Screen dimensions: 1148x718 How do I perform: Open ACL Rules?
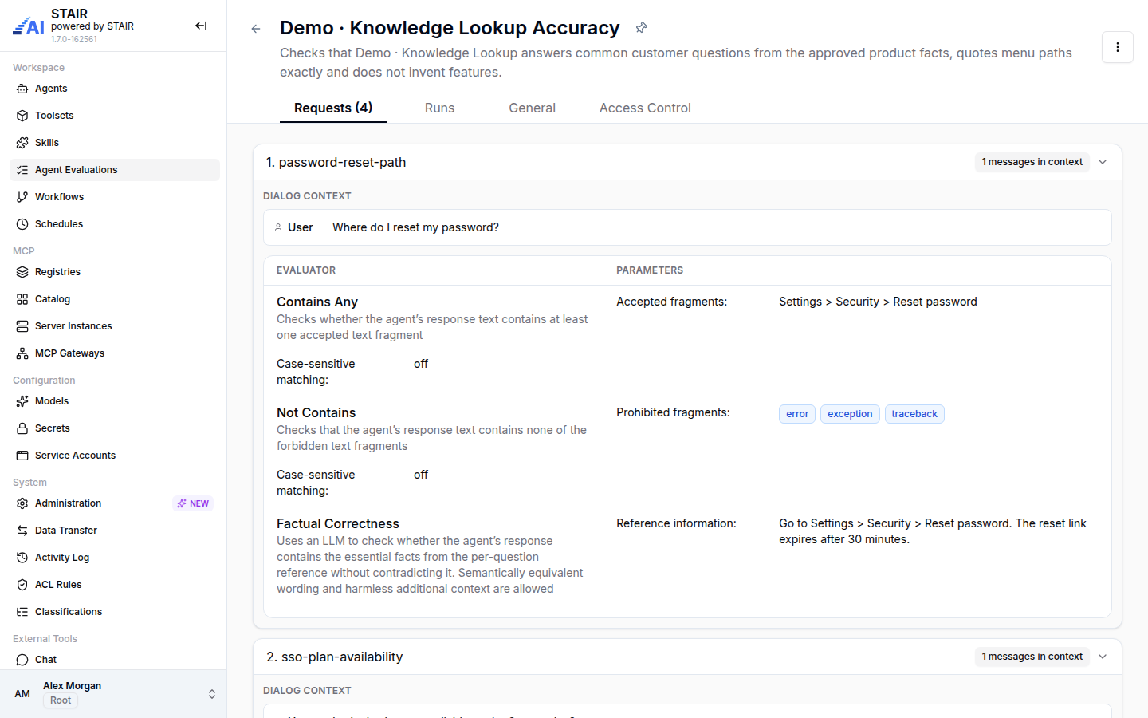pyautogui.click(x=115, y=585)
